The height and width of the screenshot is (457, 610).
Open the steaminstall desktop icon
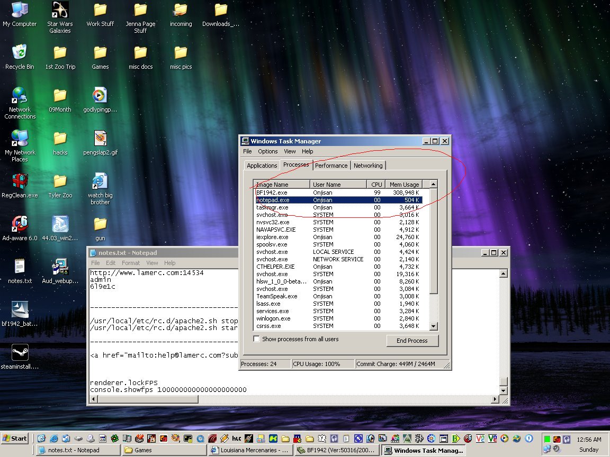(x=20, y=353)
